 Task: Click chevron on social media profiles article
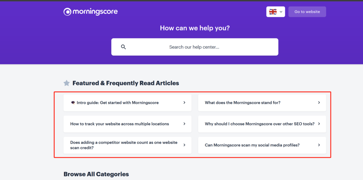pyautogui.click(x=319, y=145)
